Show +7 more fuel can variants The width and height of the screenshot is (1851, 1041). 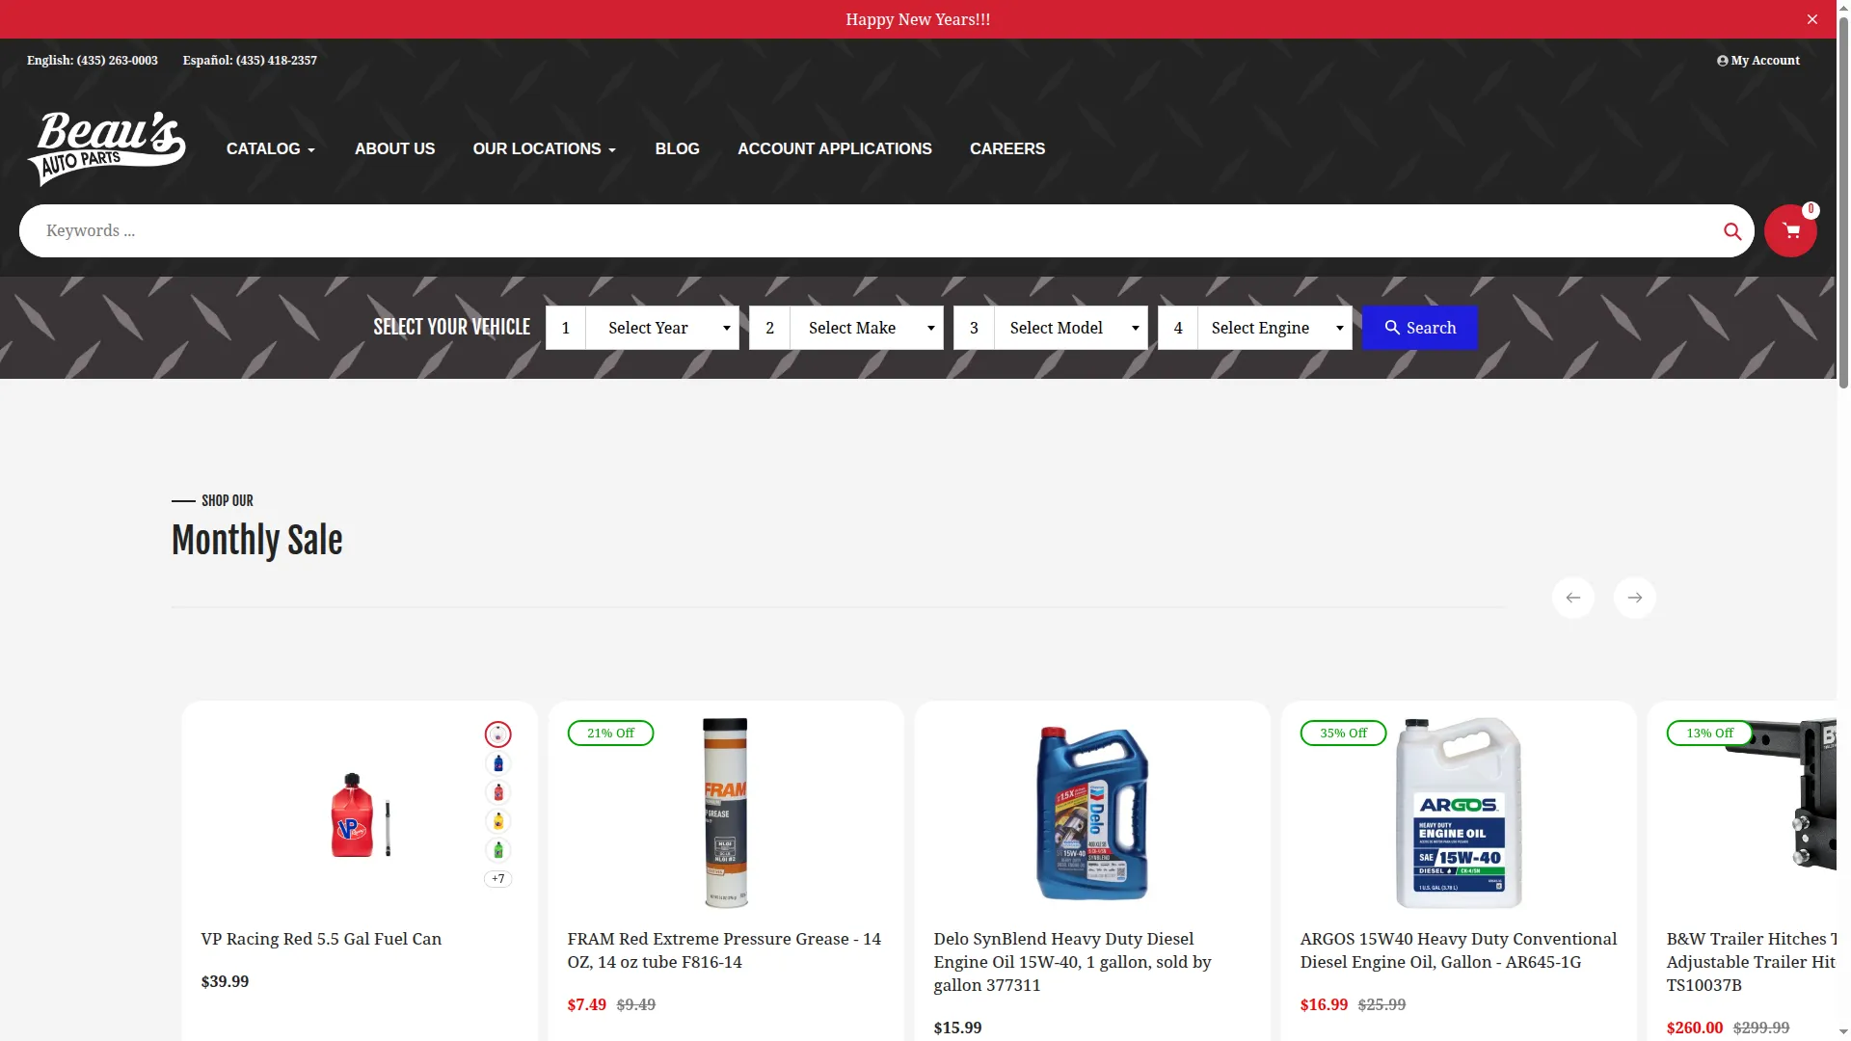coord(498,879)
